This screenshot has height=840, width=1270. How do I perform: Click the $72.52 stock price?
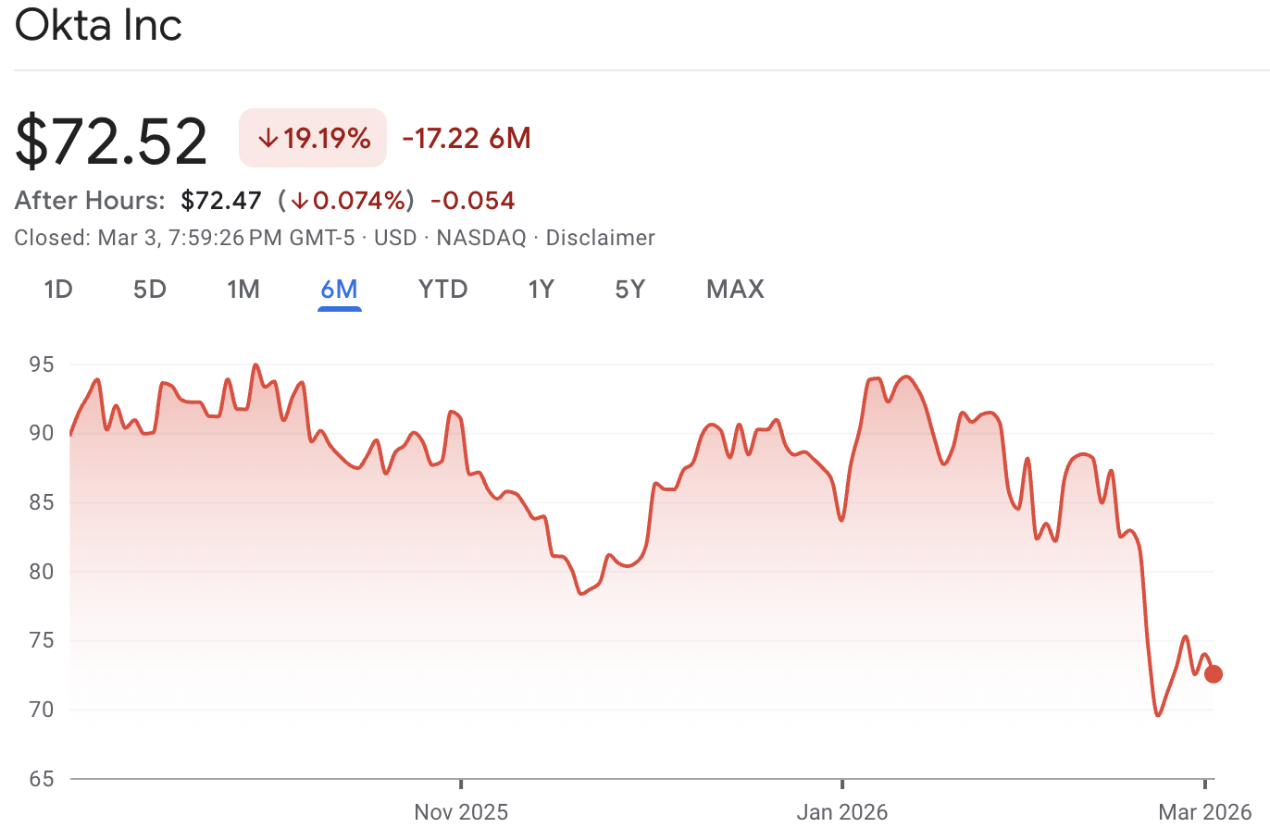(x=111, y=137)
